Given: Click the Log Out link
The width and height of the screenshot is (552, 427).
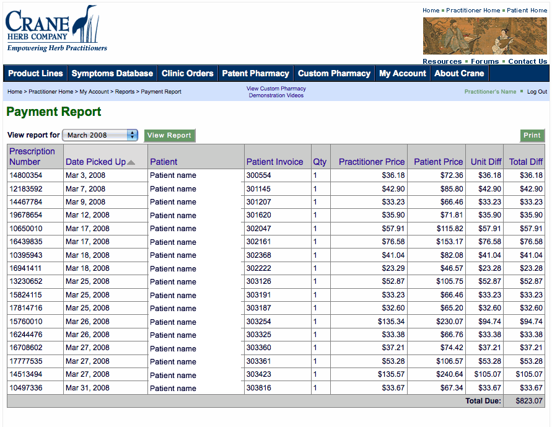Looking at the screenshot, I should pos(537,92).
